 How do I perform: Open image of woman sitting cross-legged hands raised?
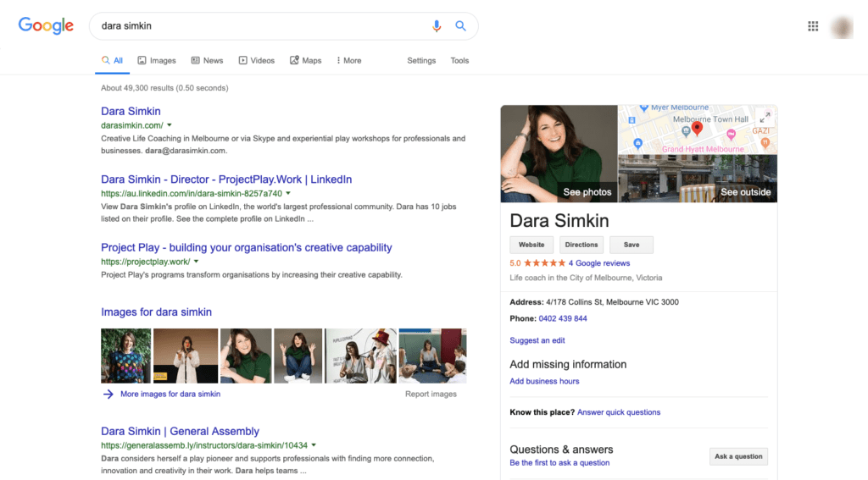[298, 356]
